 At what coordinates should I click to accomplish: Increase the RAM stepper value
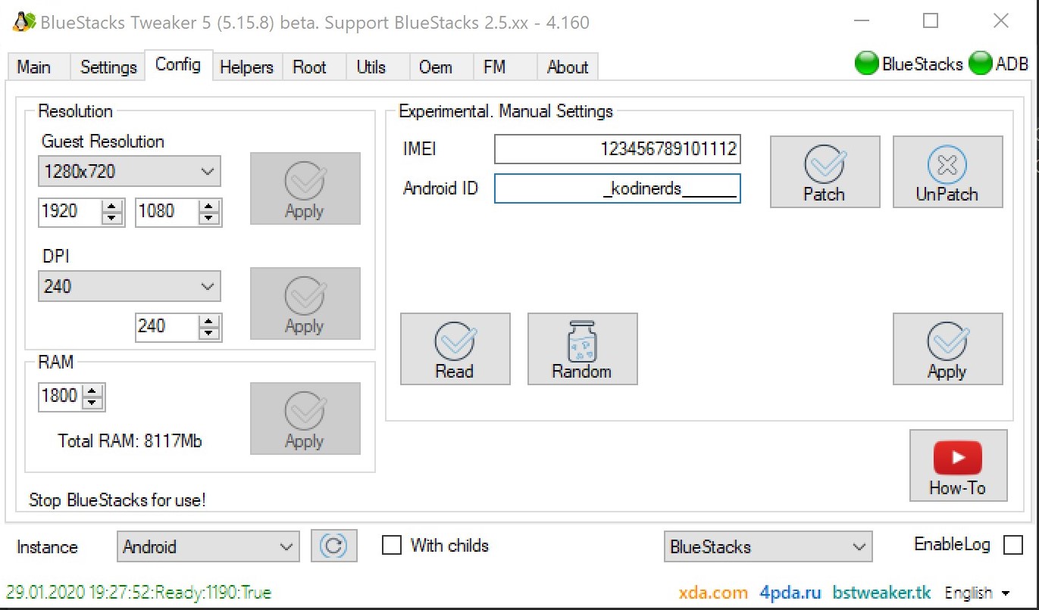pyautogui.click(x=92, y=390)
